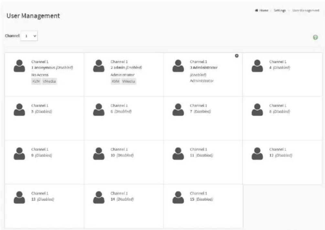Open Settings breadcrumb link

pos(279,10)
